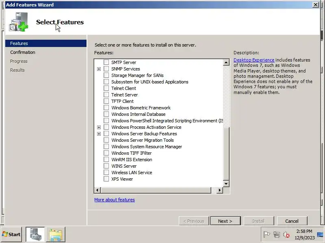This screenshot has width=325, height=243.
Task: Click the < Previous button
Action: (x=194, y=221)
